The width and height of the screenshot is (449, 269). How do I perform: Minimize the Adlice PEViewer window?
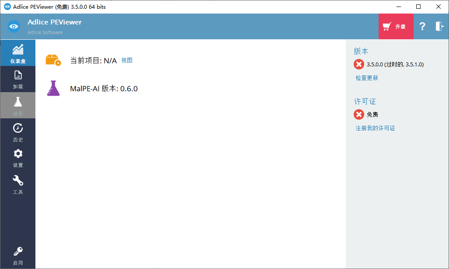coord(399,7)
